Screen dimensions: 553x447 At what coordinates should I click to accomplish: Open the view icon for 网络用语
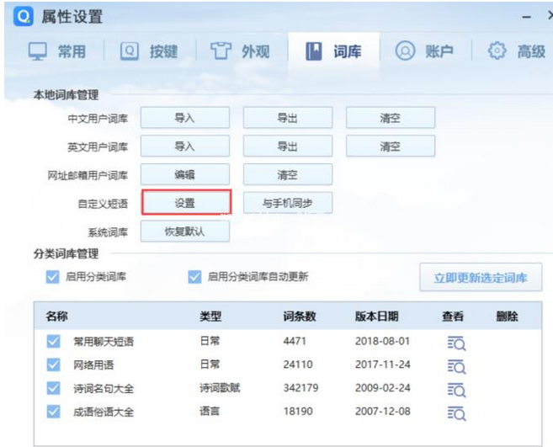point(457,365)
